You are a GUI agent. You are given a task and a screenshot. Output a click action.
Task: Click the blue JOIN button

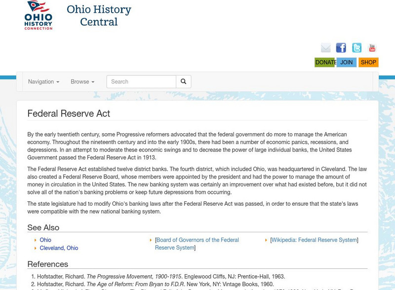pos(347,62)
